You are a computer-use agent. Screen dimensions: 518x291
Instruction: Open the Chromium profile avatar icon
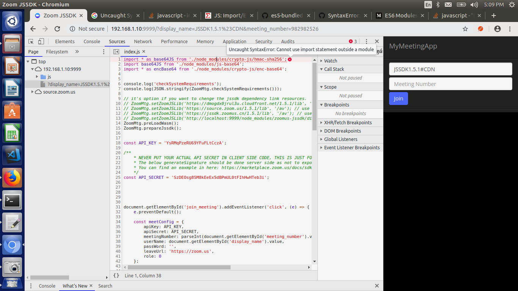(498, 29)
